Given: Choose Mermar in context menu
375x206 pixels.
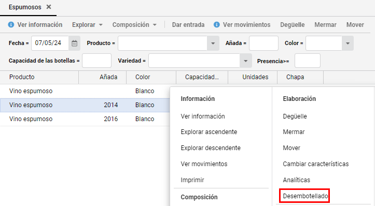Looking at the screenshot, I should pyautogui.click(x=294, y=132).
